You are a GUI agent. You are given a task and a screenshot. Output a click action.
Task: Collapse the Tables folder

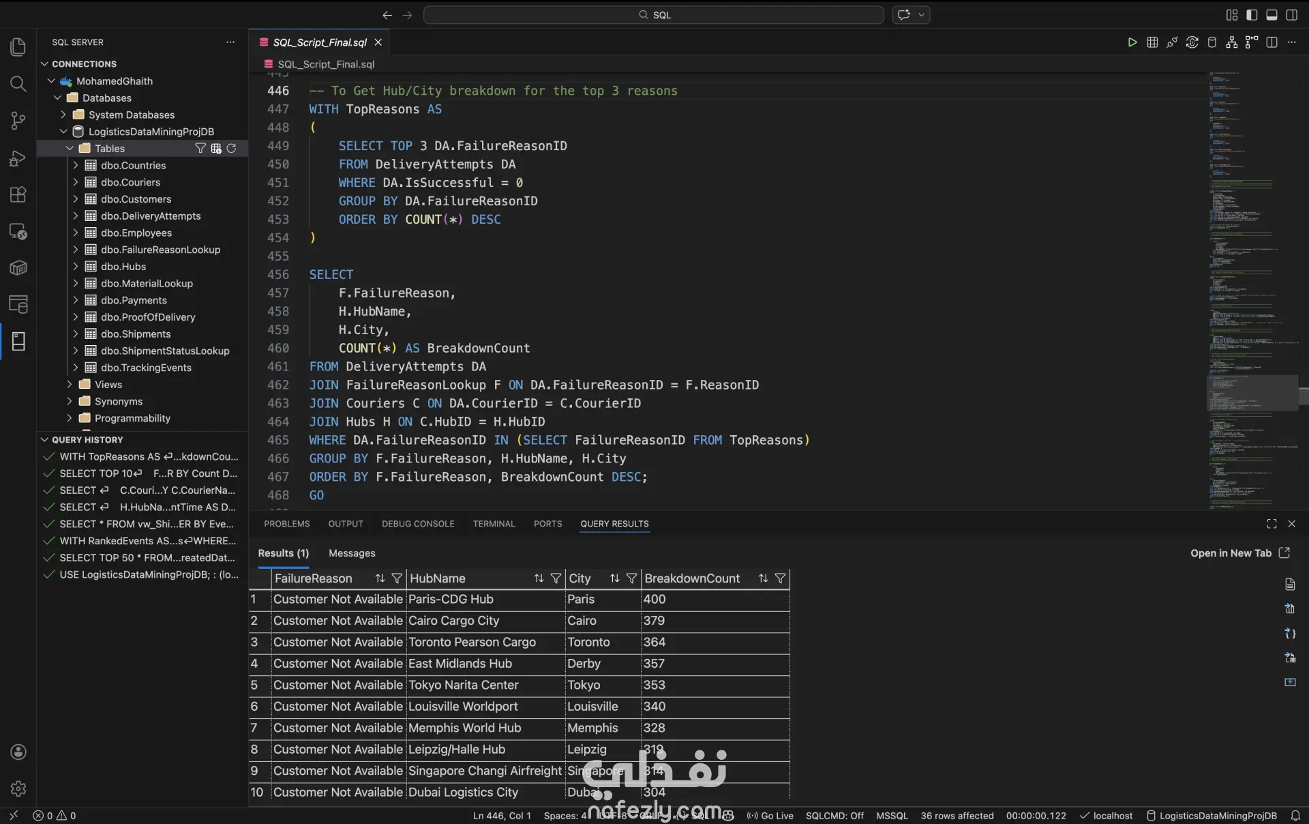click(69, 148)
